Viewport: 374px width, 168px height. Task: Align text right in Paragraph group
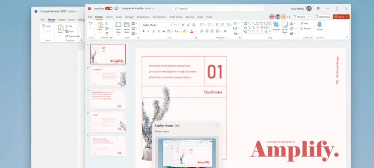pos(212,31)
